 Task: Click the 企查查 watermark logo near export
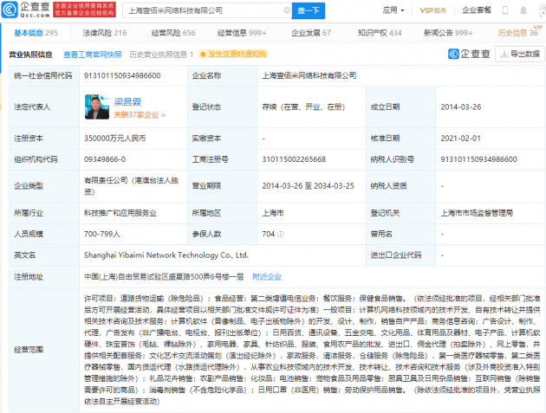[x=469, y=54]
